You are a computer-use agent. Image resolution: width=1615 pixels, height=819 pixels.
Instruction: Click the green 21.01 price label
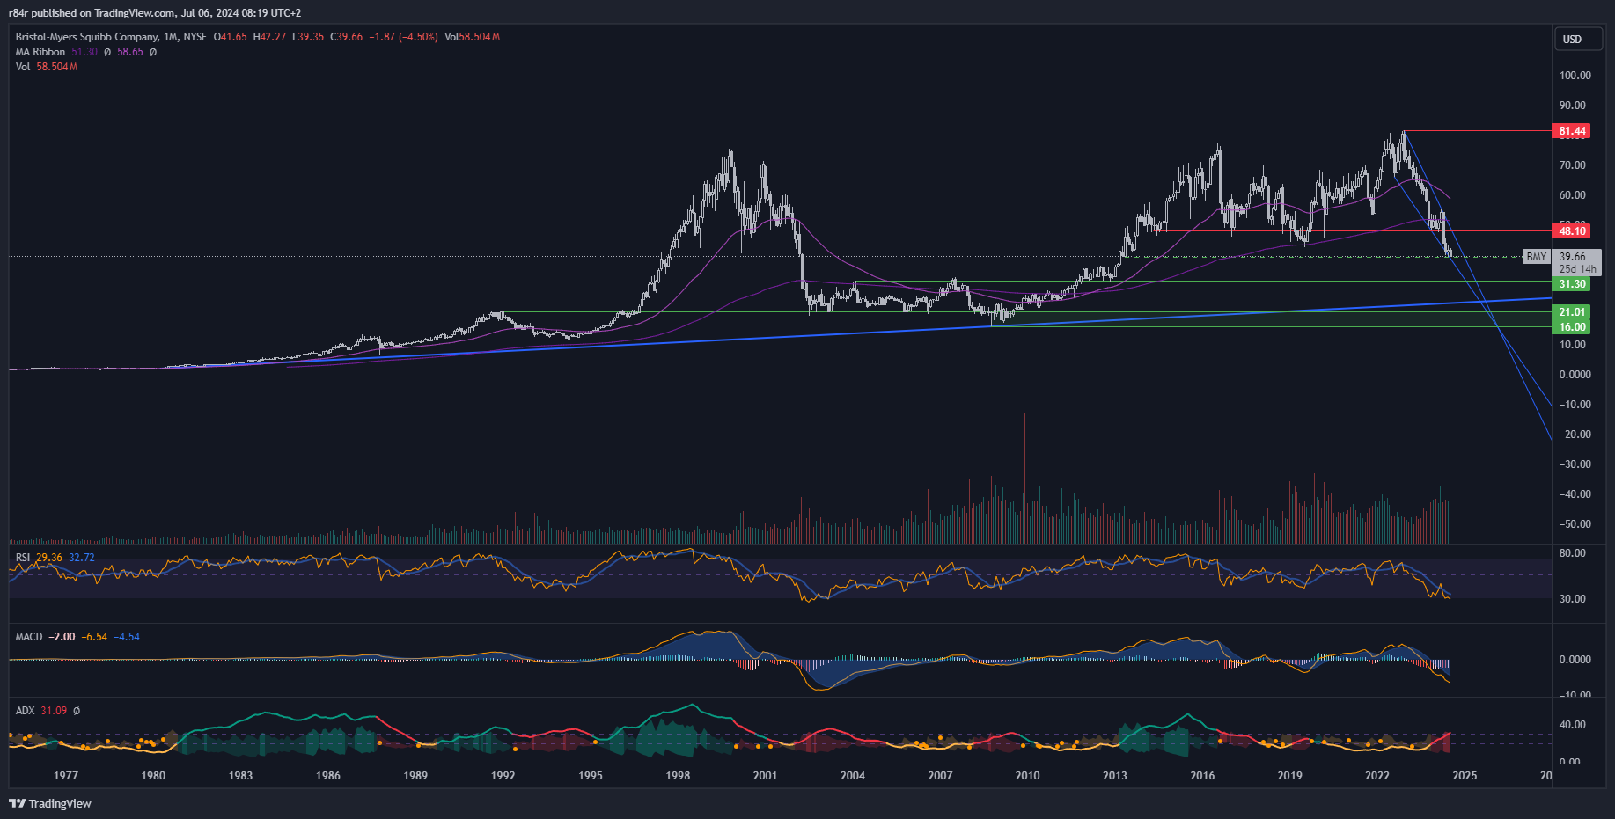pos(1572,312)
